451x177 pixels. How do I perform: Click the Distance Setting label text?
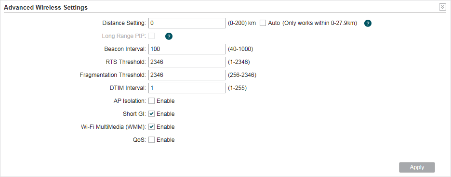[x=124, y=23]
